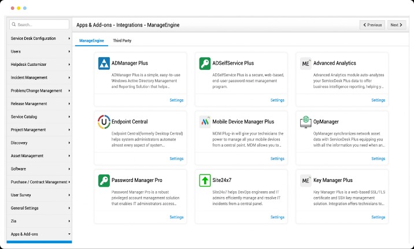Go back with the Previous button
Viewport: 414px width, 249px height.
[372, 25]
